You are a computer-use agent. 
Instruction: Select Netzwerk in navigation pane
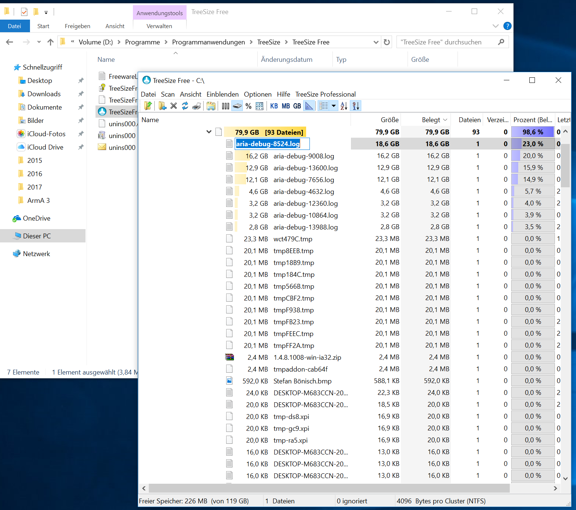point(36,254)
